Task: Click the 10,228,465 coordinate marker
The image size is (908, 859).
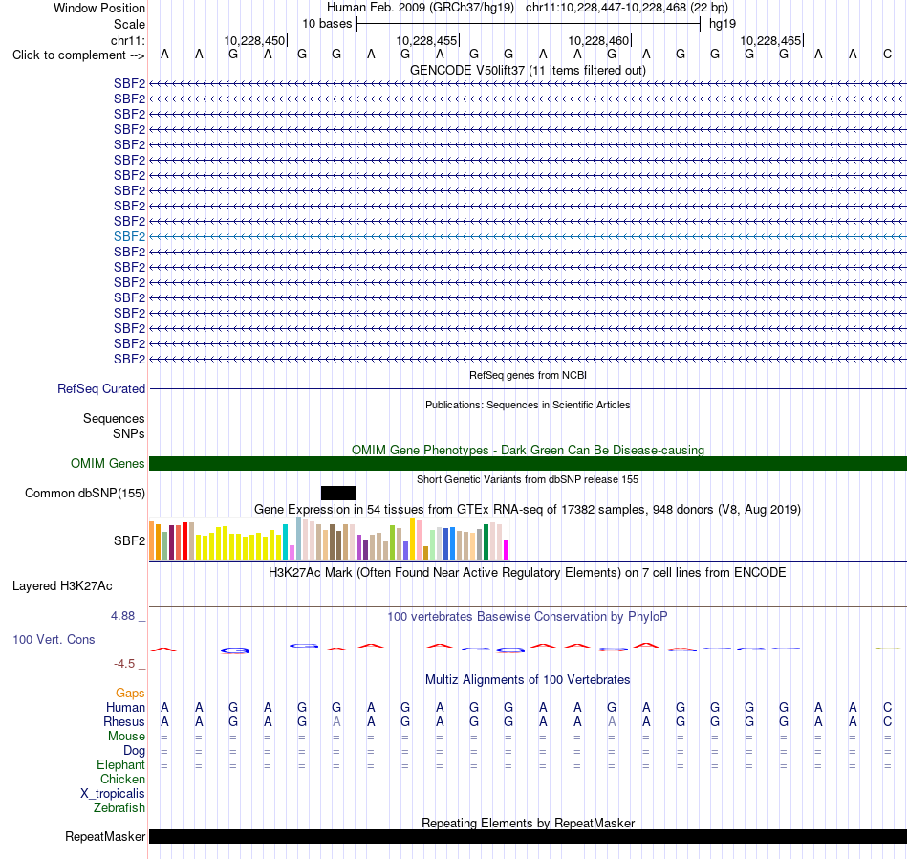Action: tap(770, 40)
